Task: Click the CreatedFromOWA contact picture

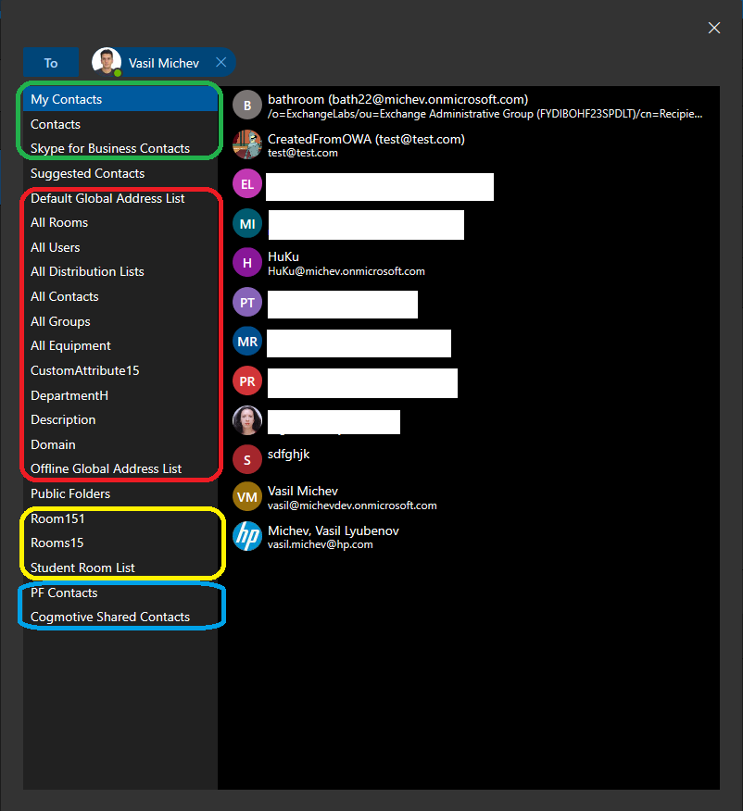Action: point(247,144)
